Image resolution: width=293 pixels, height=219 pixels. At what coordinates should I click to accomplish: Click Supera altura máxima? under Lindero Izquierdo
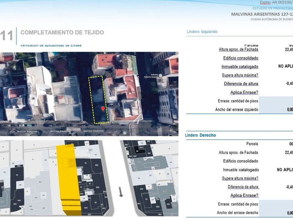coord(240,75)
